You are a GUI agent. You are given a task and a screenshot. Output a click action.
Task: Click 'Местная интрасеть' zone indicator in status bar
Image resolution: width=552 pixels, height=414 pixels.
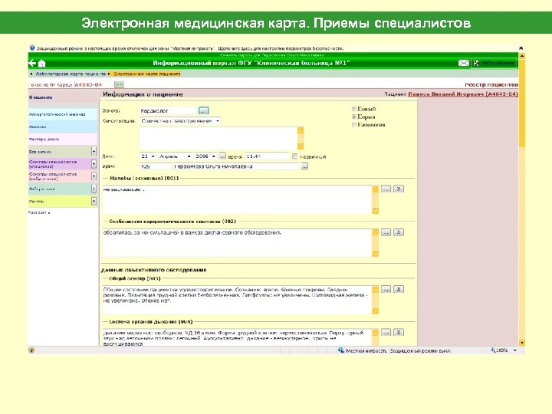click(x=362, y=350)
